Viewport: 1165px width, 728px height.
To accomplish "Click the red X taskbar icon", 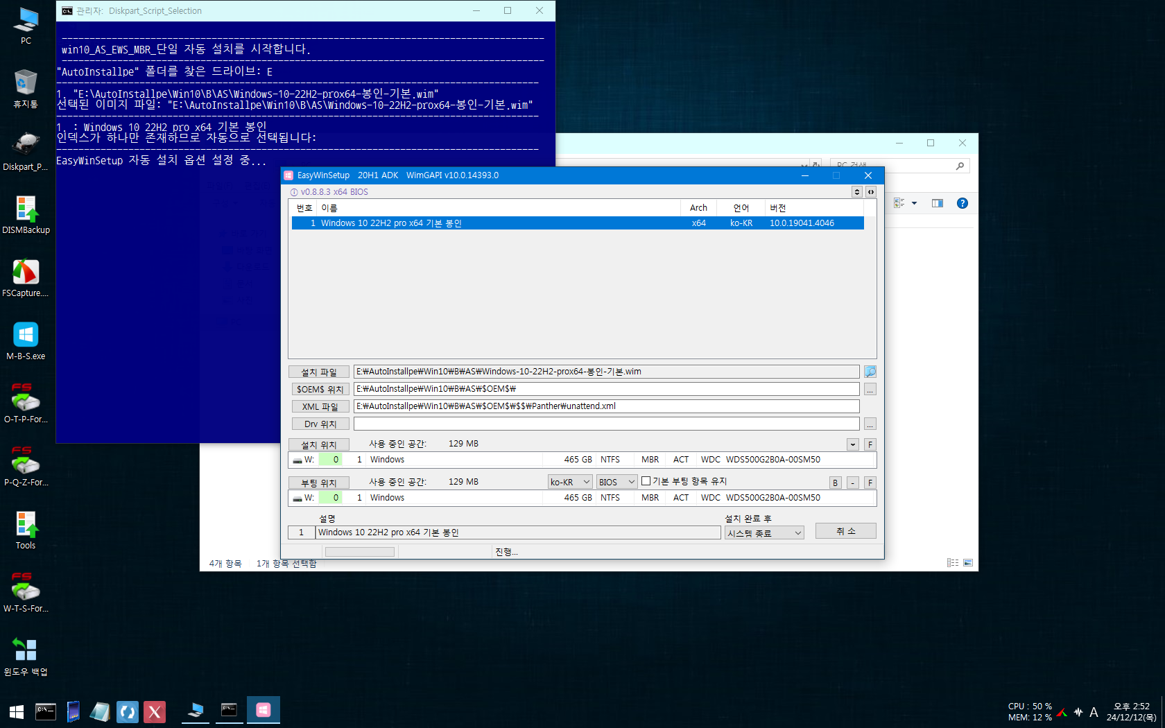I will click(x=155, y=711).
